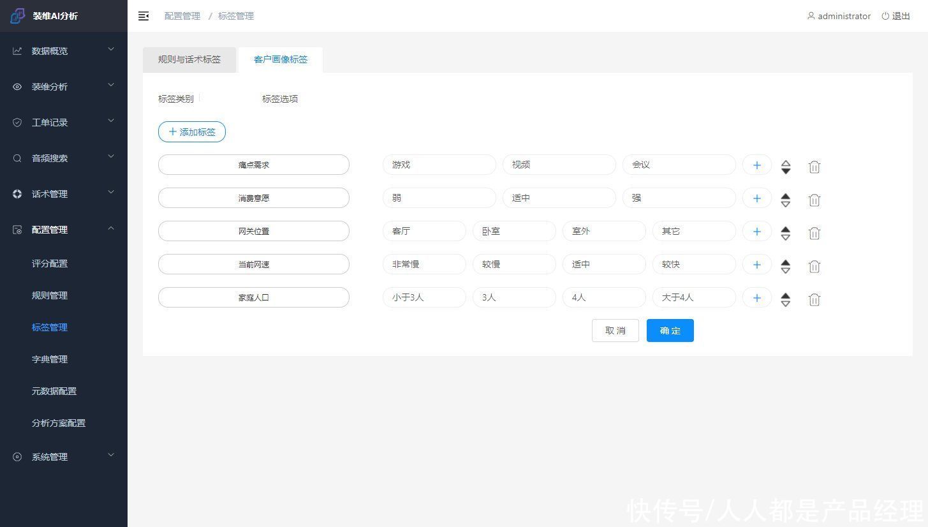Click the 配置管理 folder icon
The height and width of the screenshot is (527, 928).
[17, 230]
